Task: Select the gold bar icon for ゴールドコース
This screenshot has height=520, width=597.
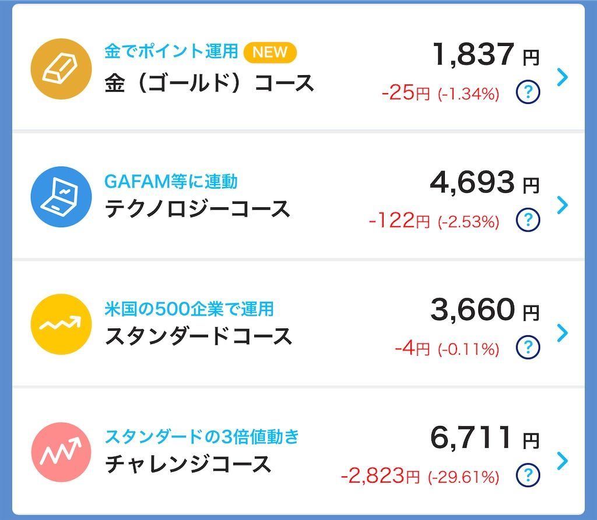Action: [62, 68]
